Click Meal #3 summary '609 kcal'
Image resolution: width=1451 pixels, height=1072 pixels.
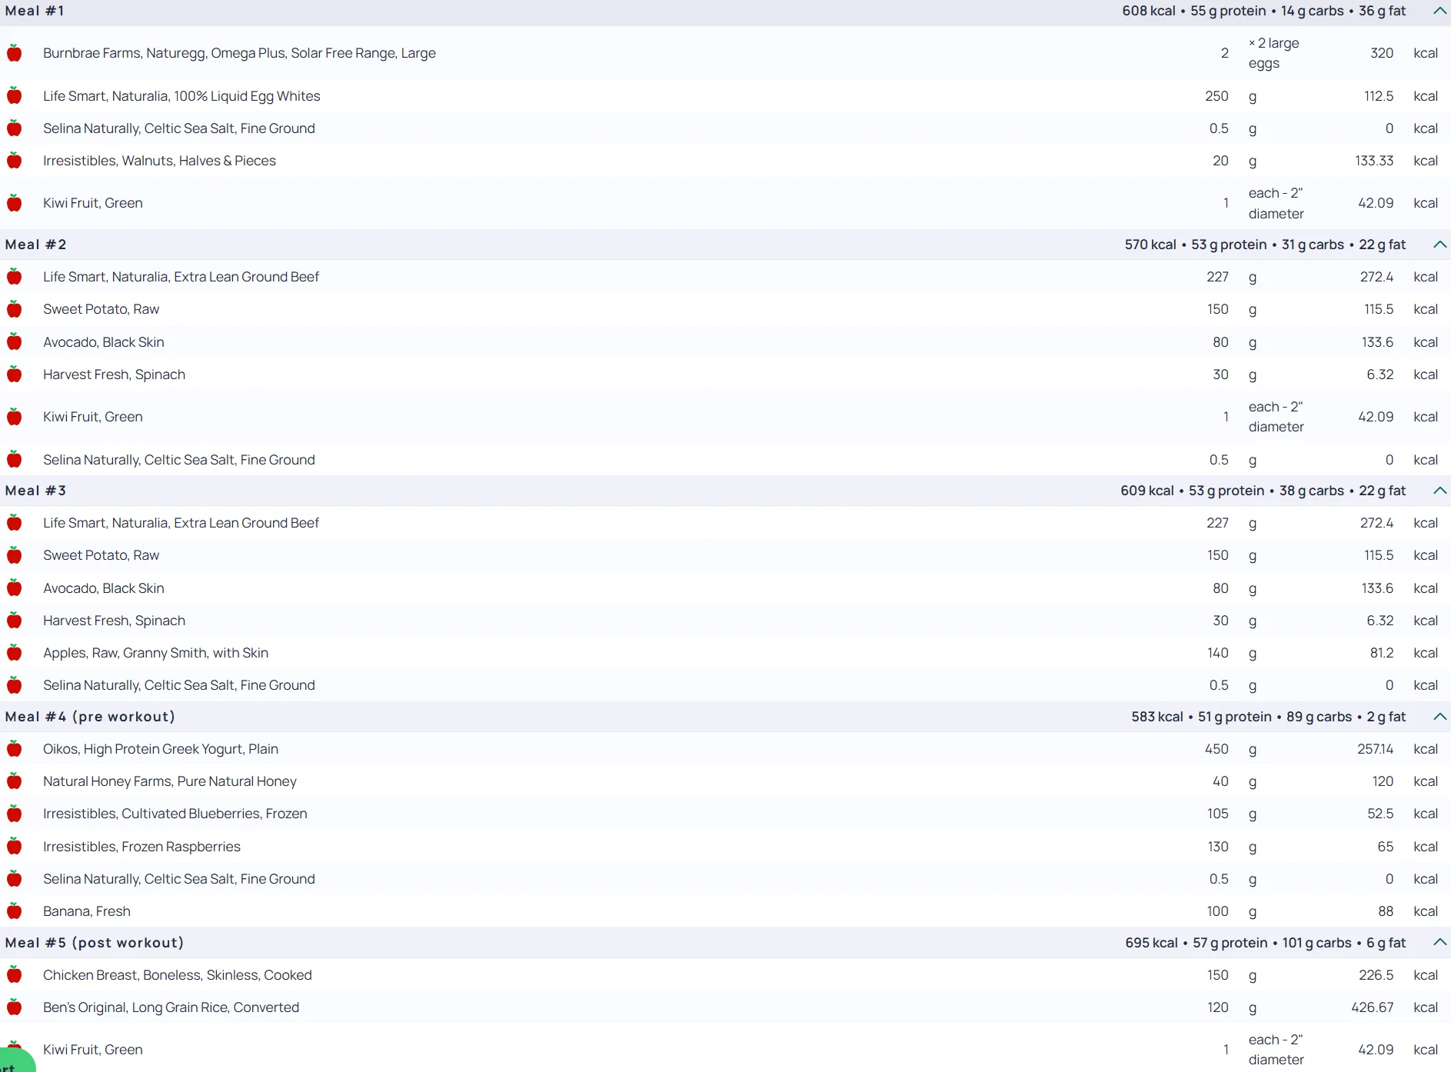(1147, 491)
